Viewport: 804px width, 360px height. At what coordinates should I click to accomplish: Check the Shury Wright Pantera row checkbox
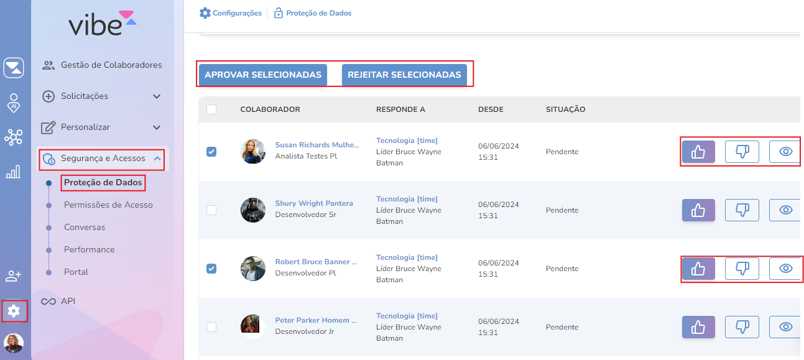click(x=211, y=210)
